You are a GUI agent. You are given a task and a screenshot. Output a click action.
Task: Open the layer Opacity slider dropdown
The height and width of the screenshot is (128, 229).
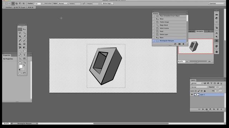click(x=221, y=87)
